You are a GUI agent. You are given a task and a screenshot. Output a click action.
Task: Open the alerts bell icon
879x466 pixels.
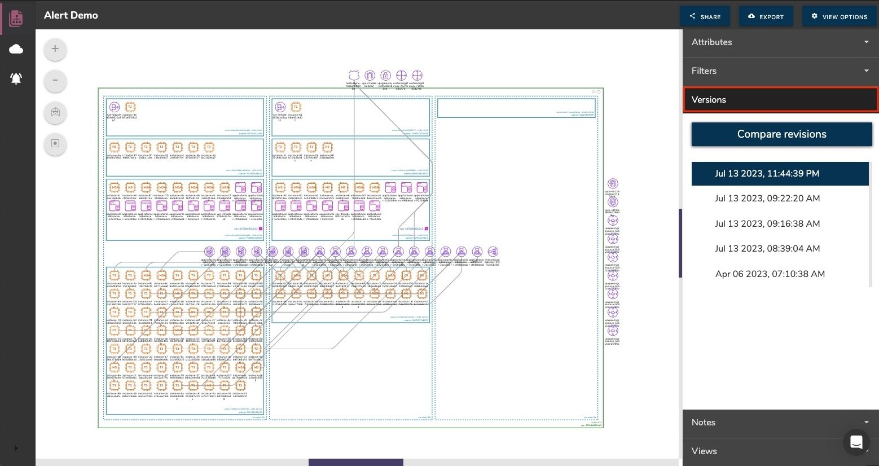[x=16, y=78]
